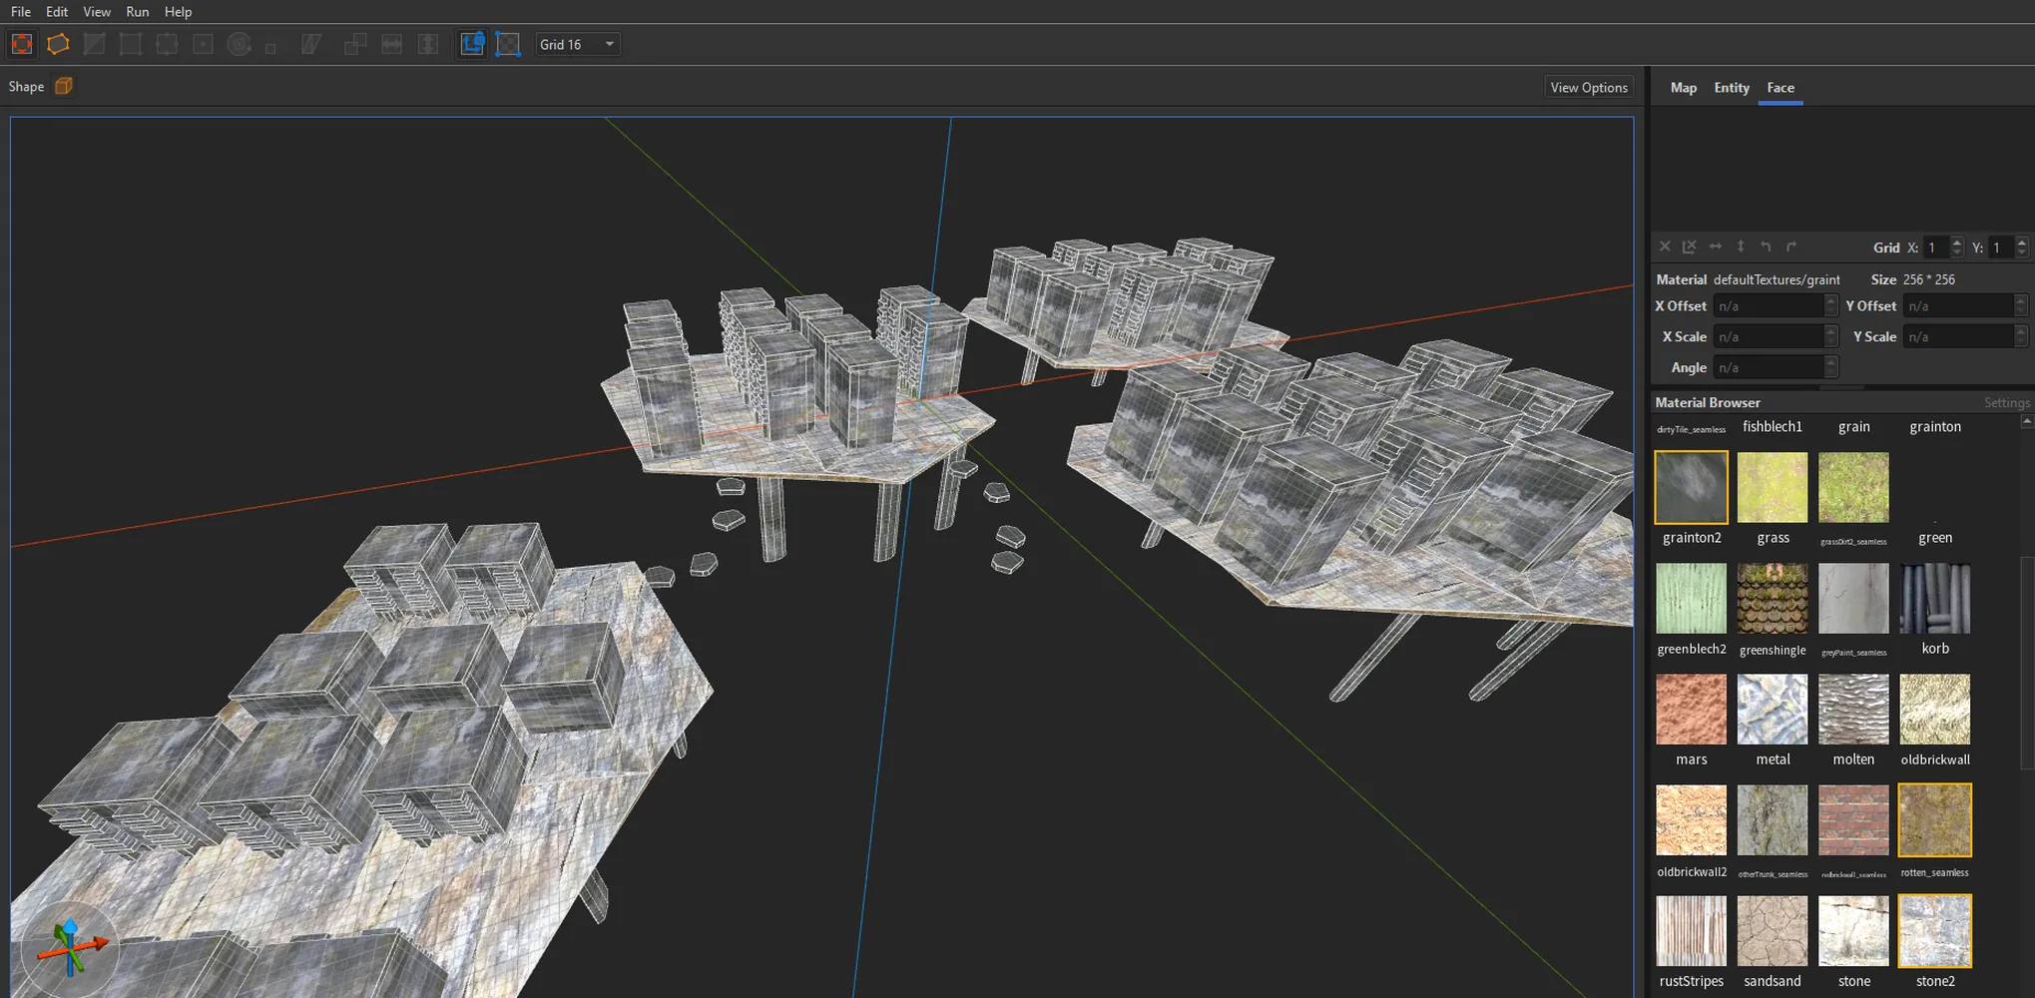Viewport: 2035px width, 998px height.
Task: Open Material Browser Settings
Action: (2006, 402)
